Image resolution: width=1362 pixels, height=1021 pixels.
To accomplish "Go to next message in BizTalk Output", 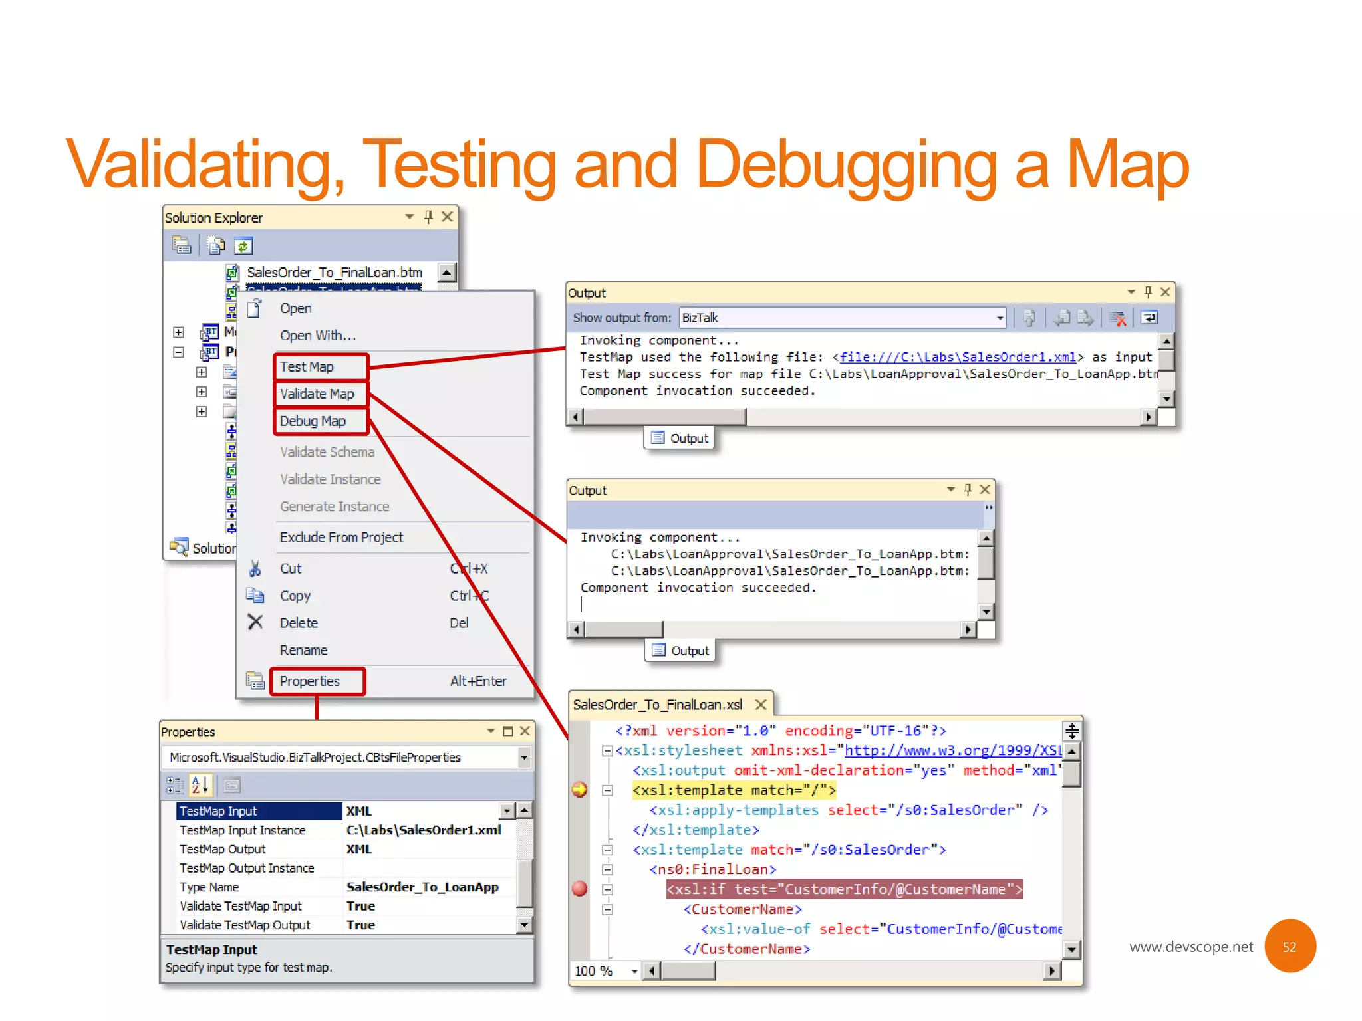I will click(x=1085, y=318).
